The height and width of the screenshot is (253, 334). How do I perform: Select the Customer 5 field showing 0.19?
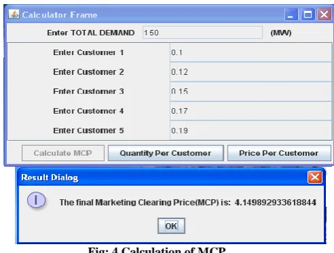click(x=251, y=131)
